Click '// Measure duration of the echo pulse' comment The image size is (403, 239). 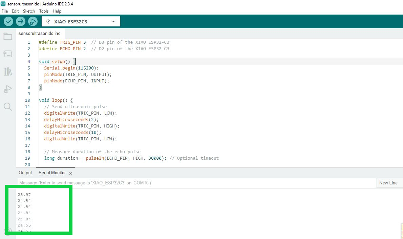pos(92,152)
